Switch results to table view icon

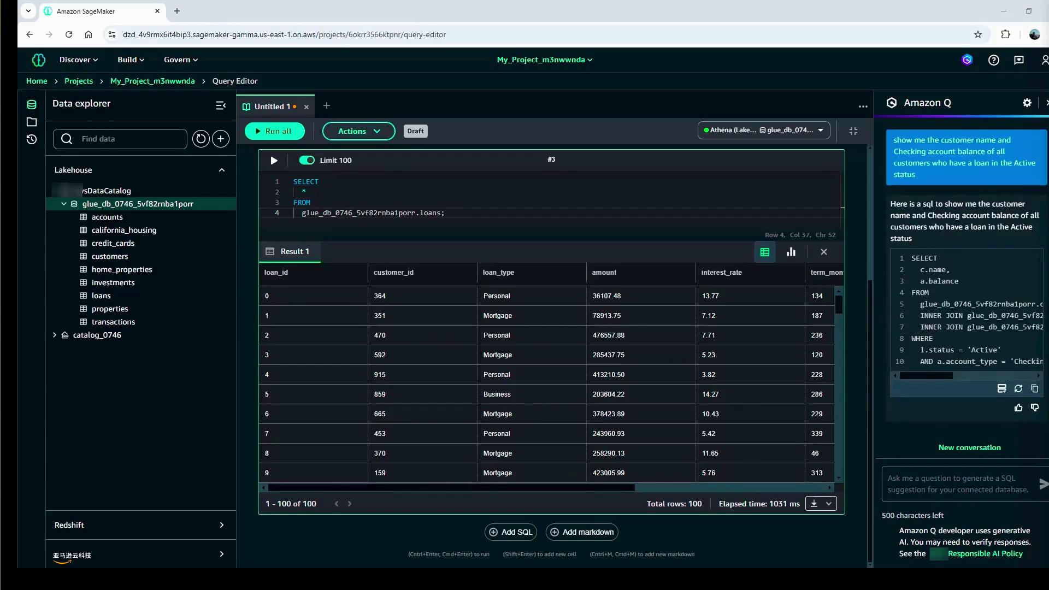tap(765, 252)
